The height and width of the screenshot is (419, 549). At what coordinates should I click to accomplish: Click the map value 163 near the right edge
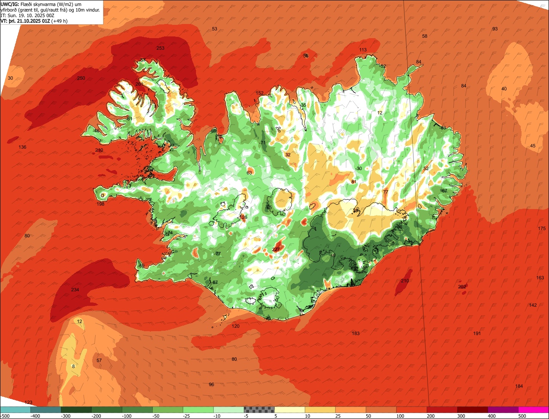click(x=540, y=278)
